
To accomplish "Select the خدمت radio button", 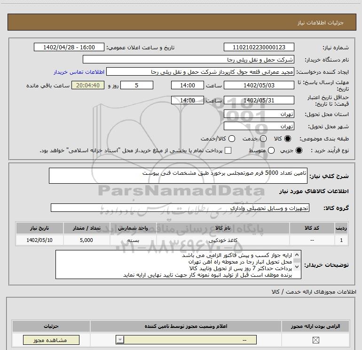I will tap(263, 139).
